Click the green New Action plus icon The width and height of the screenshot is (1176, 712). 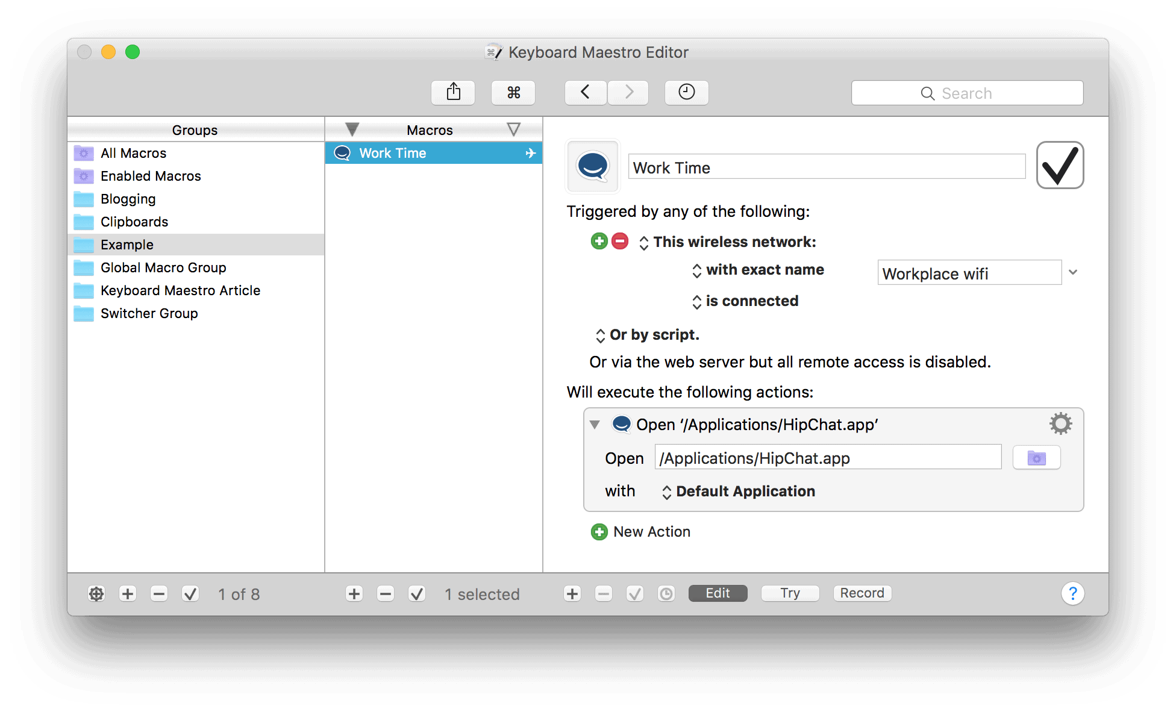click(x=599, y=532)
